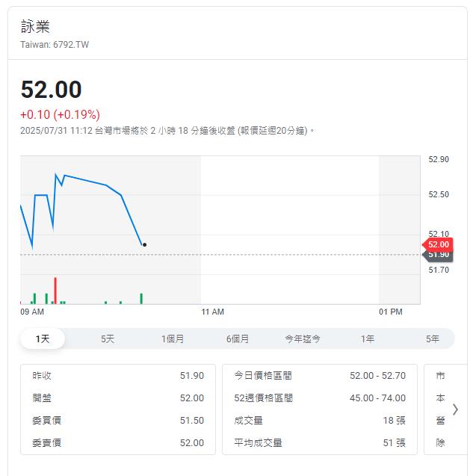Click the 11 AM axis label

212,312
